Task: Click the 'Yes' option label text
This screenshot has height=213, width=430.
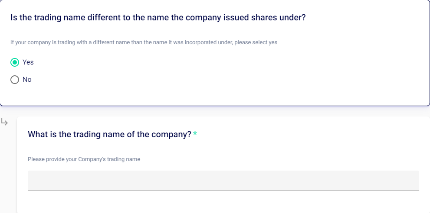Action: pyautogui.click(x=28, y=62)
